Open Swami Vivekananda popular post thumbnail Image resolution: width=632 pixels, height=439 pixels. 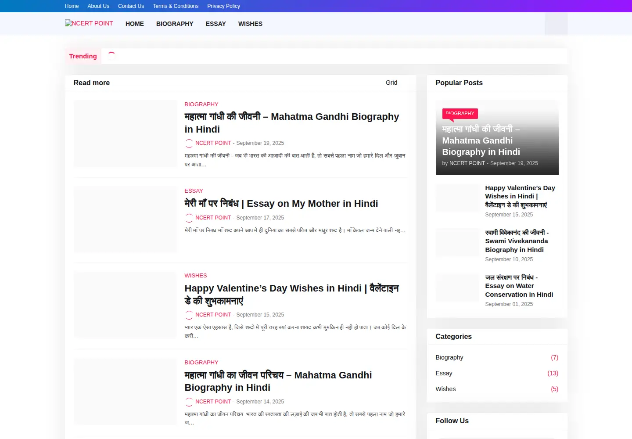(x=458, y=243)
